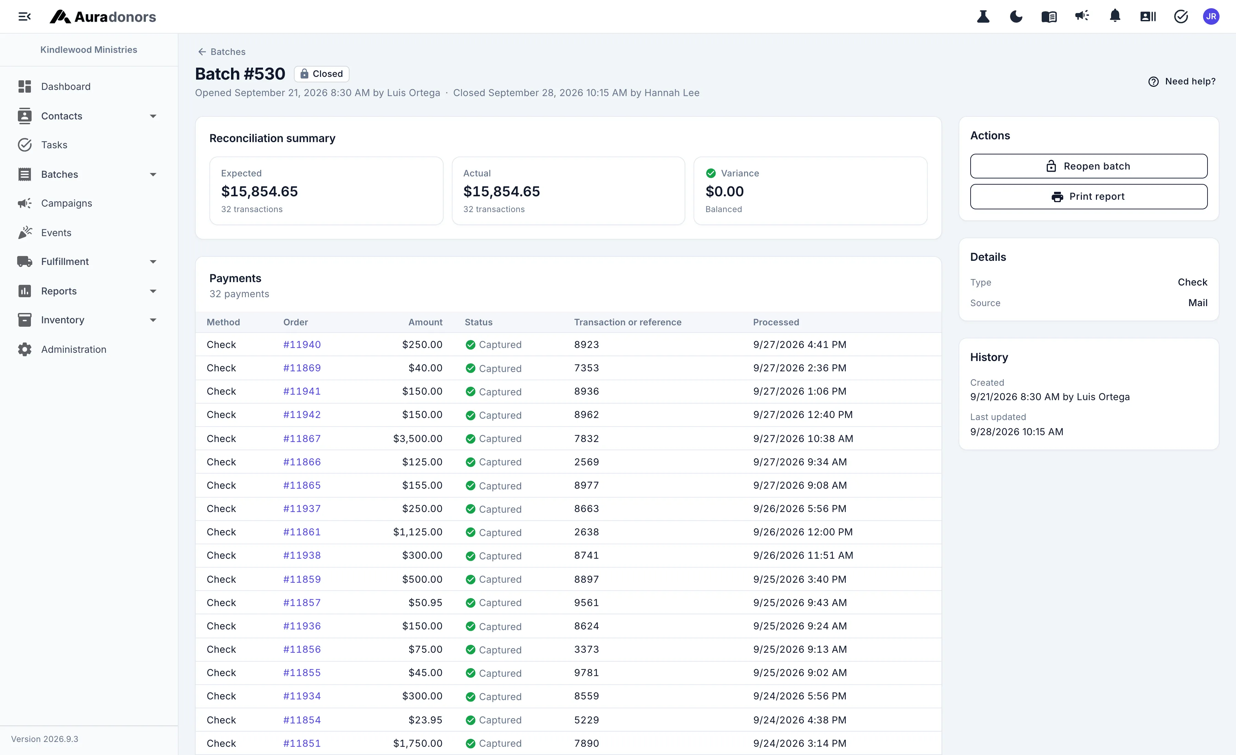Open order #11861
Screen dimensions: 1236x755
point(302,532)
